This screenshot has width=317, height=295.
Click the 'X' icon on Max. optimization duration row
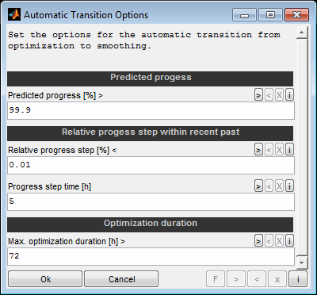click(x=279, y=241)
